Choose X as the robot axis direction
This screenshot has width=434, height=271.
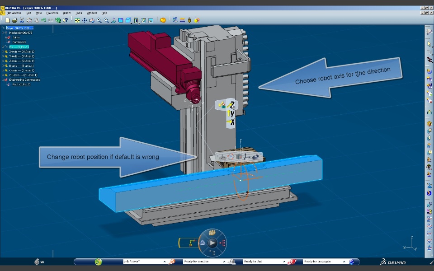coord(231,121)
